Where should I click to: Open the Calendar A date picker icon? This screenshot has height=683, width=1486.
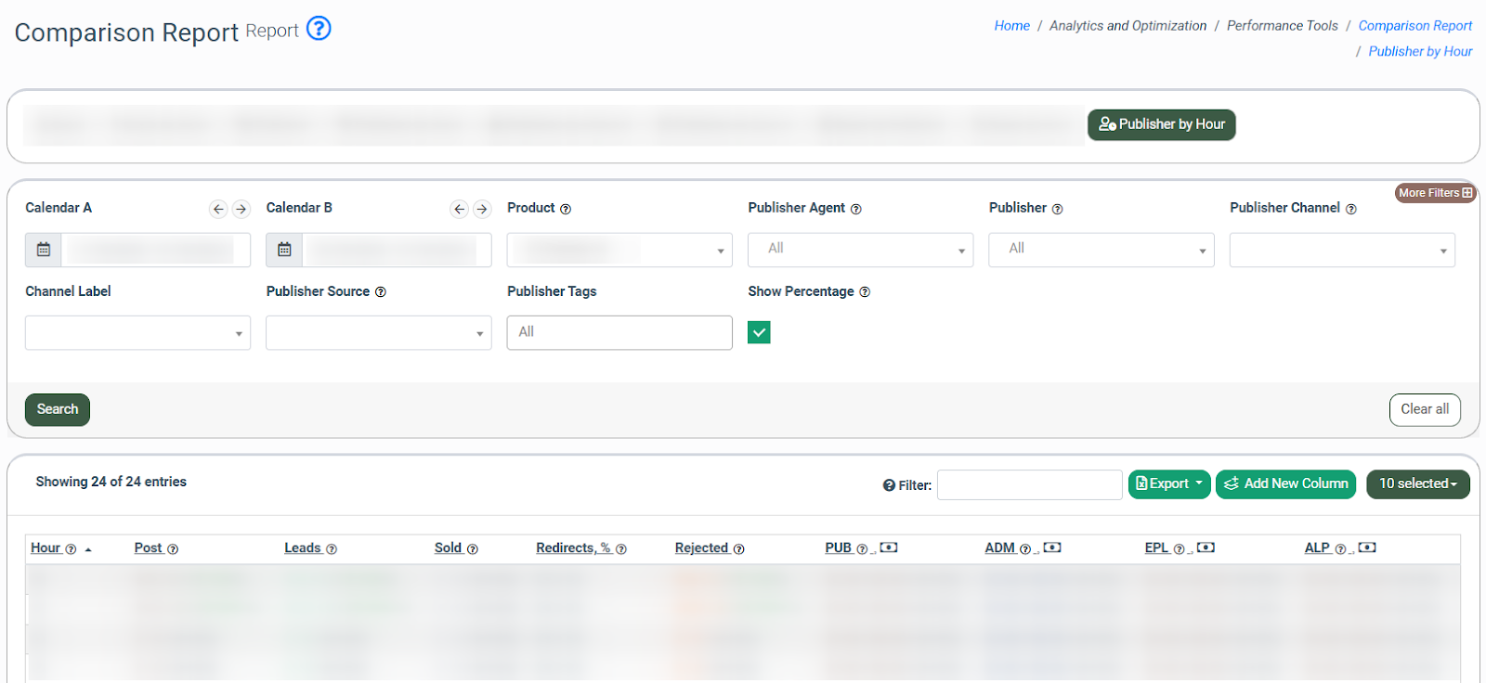pyautogui.click(x=44, y=250)
